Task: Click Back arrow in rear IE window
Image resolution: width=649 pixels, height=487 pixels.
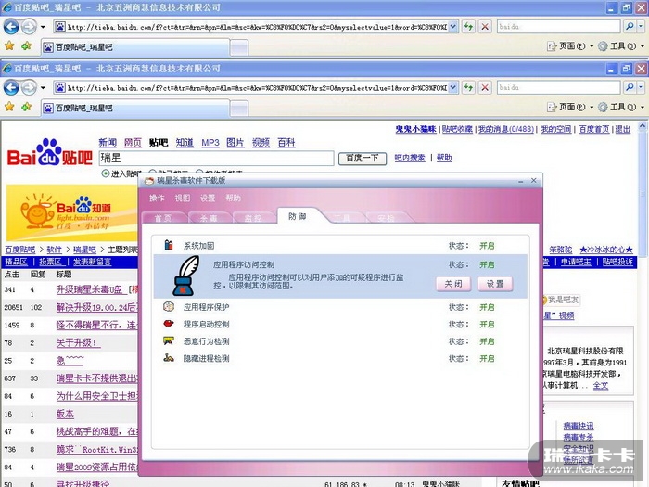Action: (x=11, y=27)
